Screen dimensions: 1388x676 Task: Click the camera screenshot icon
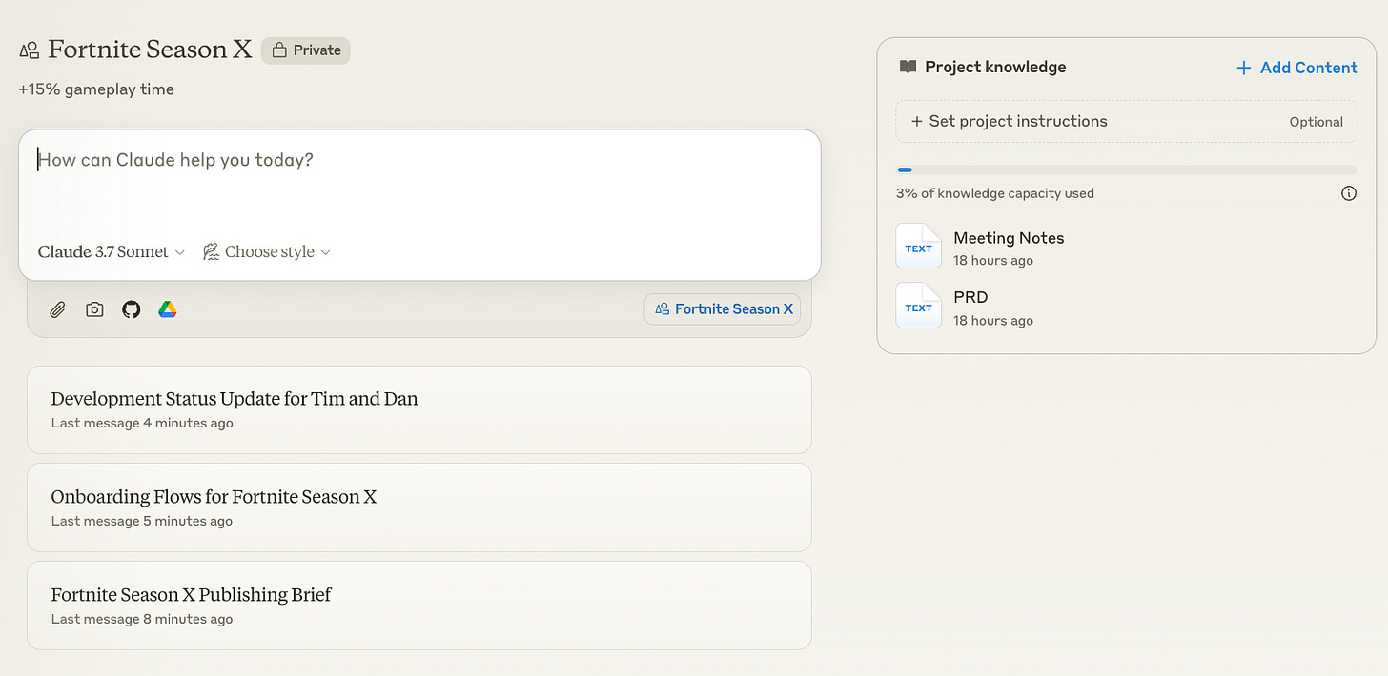94,309
